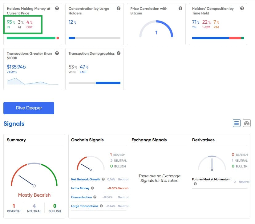Click the Large Transactions signal link
Image resolution: width=255 pixels, height=224 pixels.
click(x=84, y=206)
